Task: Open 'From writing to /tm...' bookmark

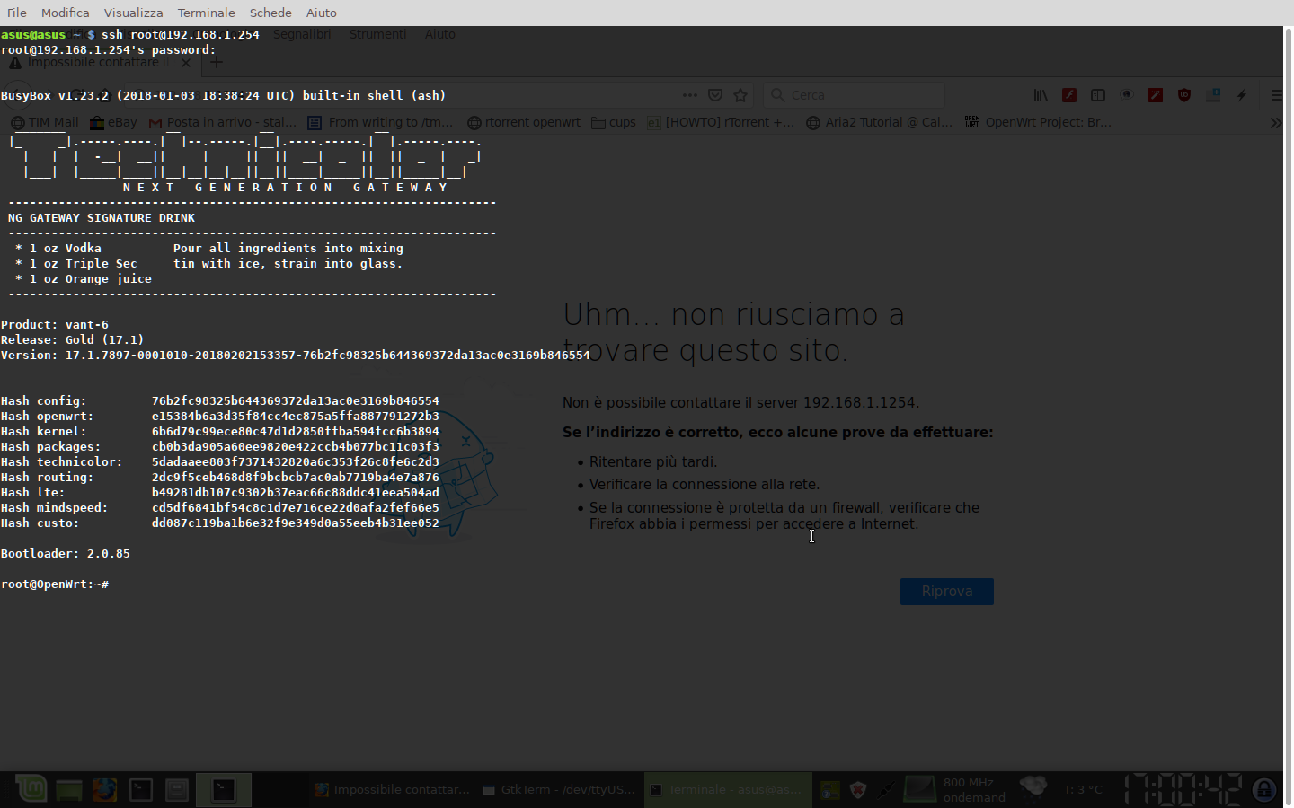Action: [381, 122]
